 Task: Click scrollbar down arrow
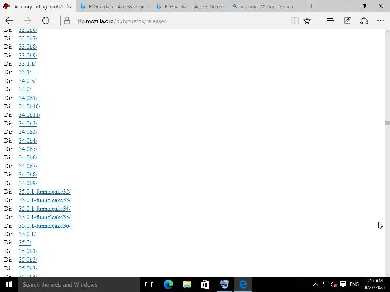pyautogui.click(x=387, y=275)
